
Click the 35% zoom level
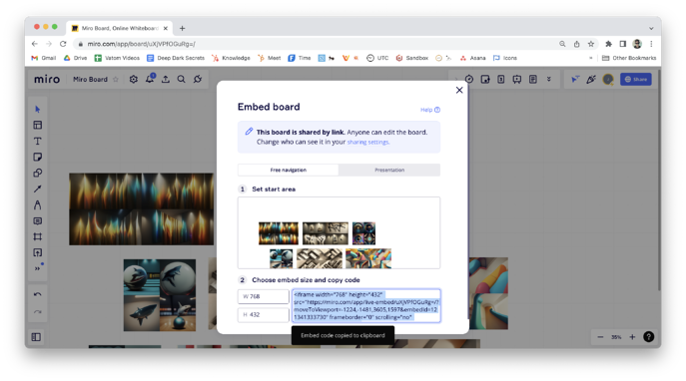tap(616, 337)
